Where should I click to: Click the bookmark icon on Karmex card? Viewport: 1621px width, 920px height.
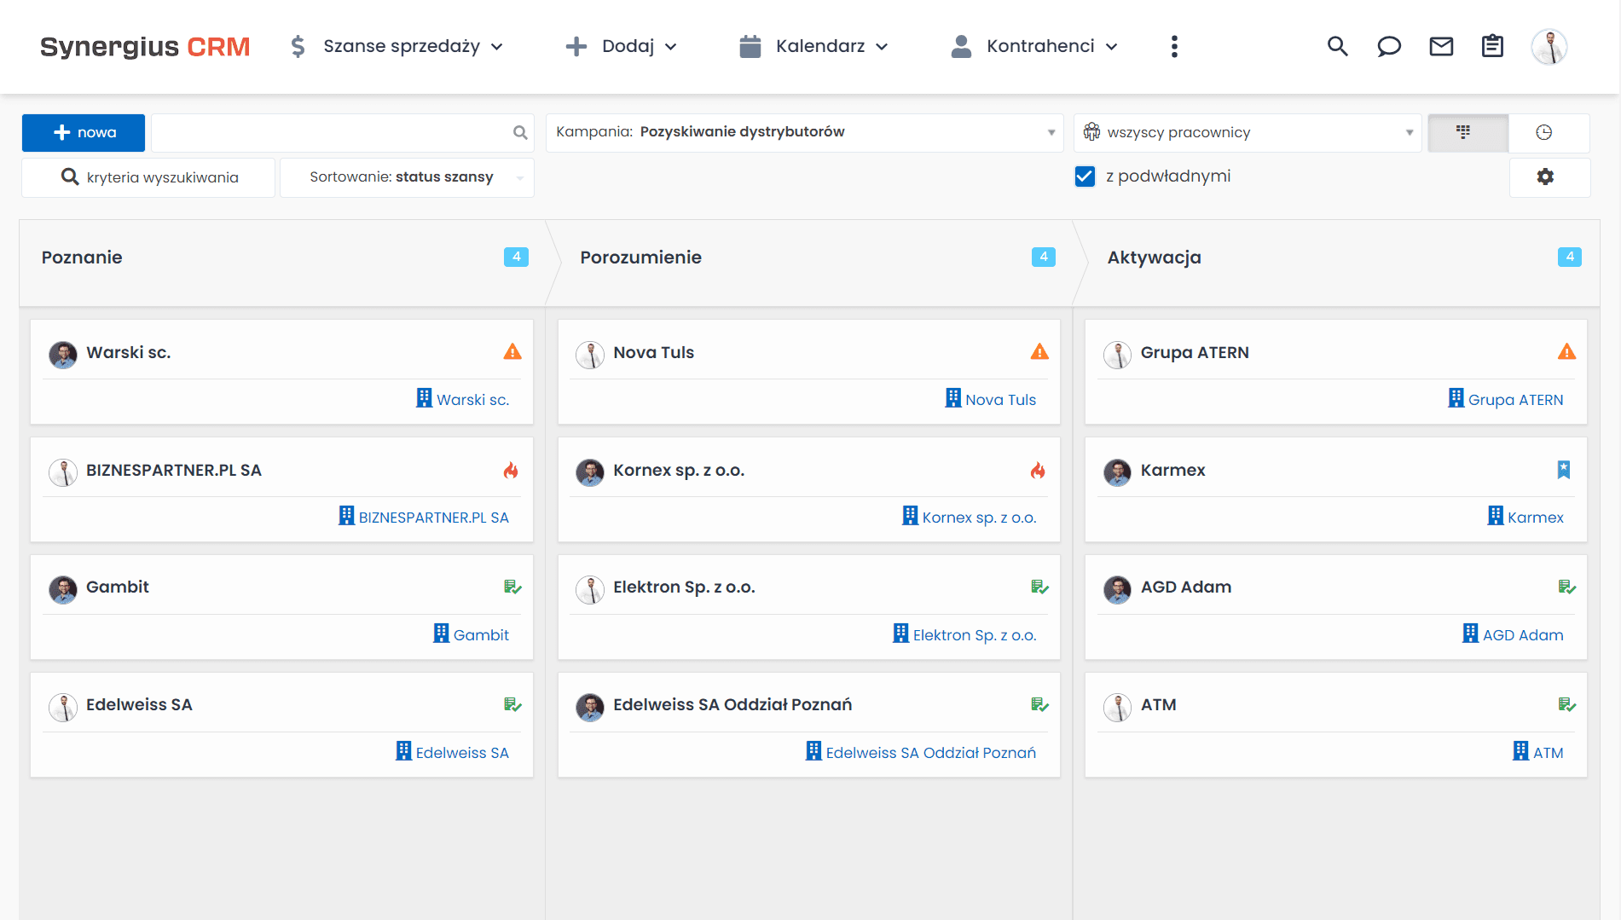(x=1564, y=470)
